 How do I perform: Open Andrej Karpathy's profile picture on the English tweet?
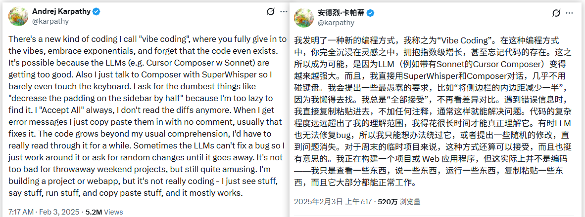[x=18, y=16]
